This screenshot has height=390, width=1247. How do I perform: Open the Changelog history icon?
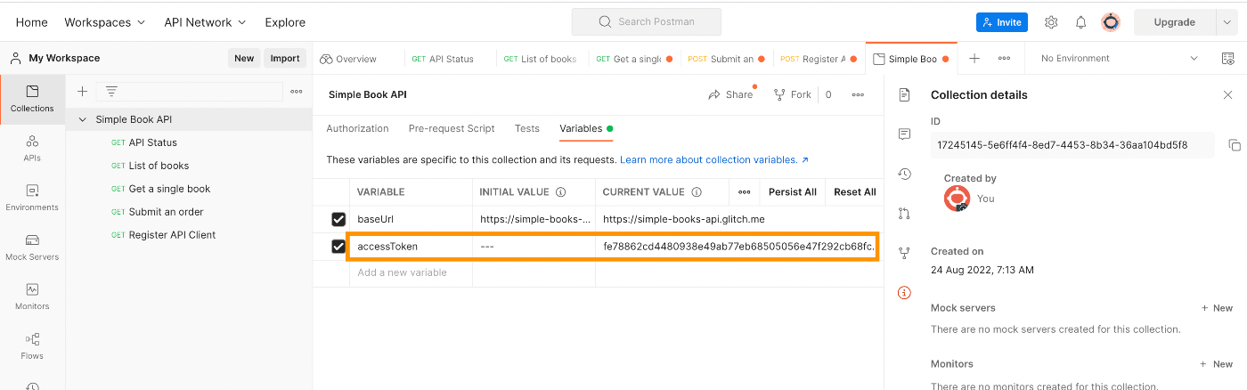point(904,174)
